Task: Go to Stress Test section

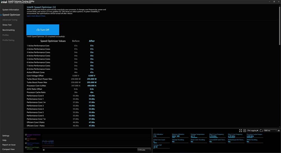Action: tap(7, 25)
